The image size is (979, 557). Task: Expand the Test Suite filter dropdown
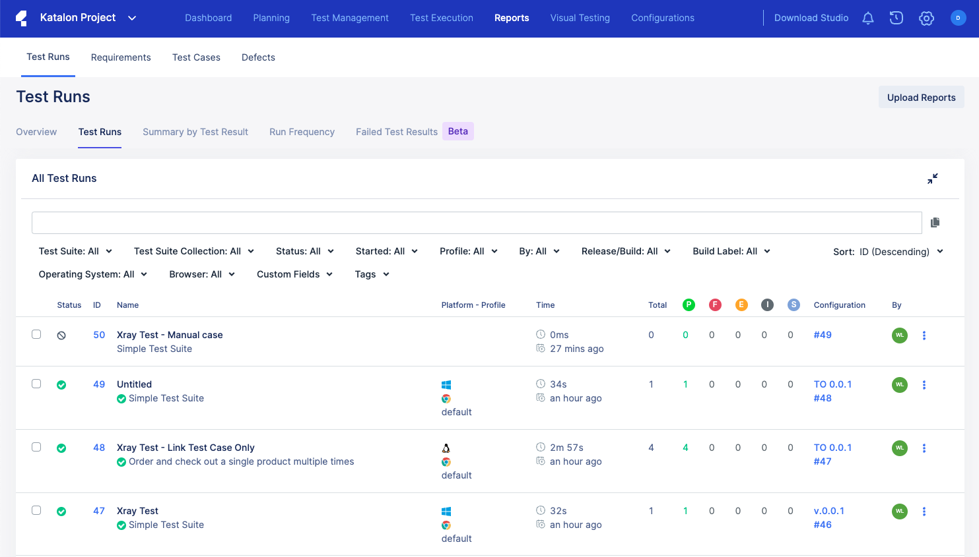75,251
